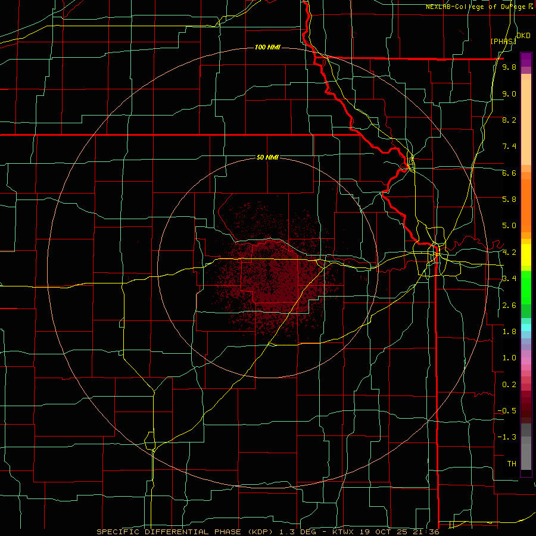
Task: Click the DKD label above the color bar
Action: point(523,36)
